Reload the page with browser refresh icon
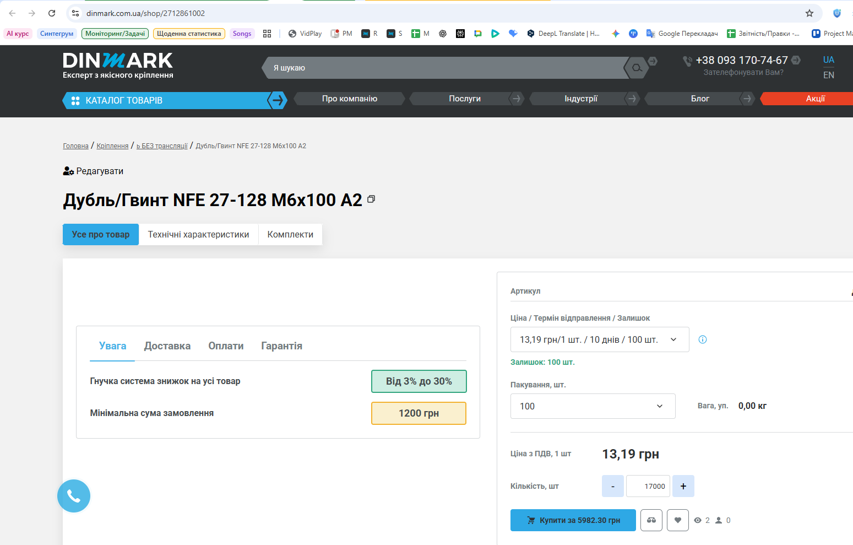The width and height of the screenshot is (853, 545). click(x=52, y=13)
